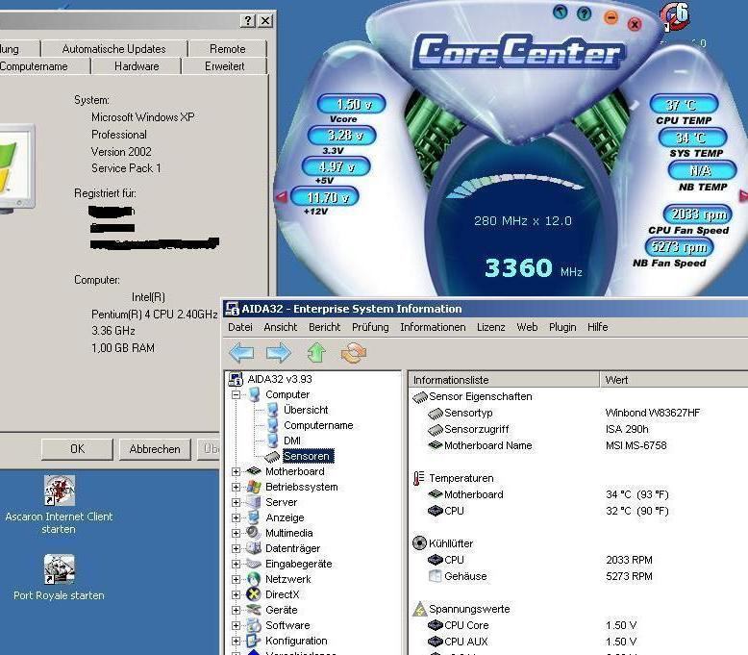Expand the Server tree node
The width and height of the screenshot is (748, 655).
pos(236,502)
